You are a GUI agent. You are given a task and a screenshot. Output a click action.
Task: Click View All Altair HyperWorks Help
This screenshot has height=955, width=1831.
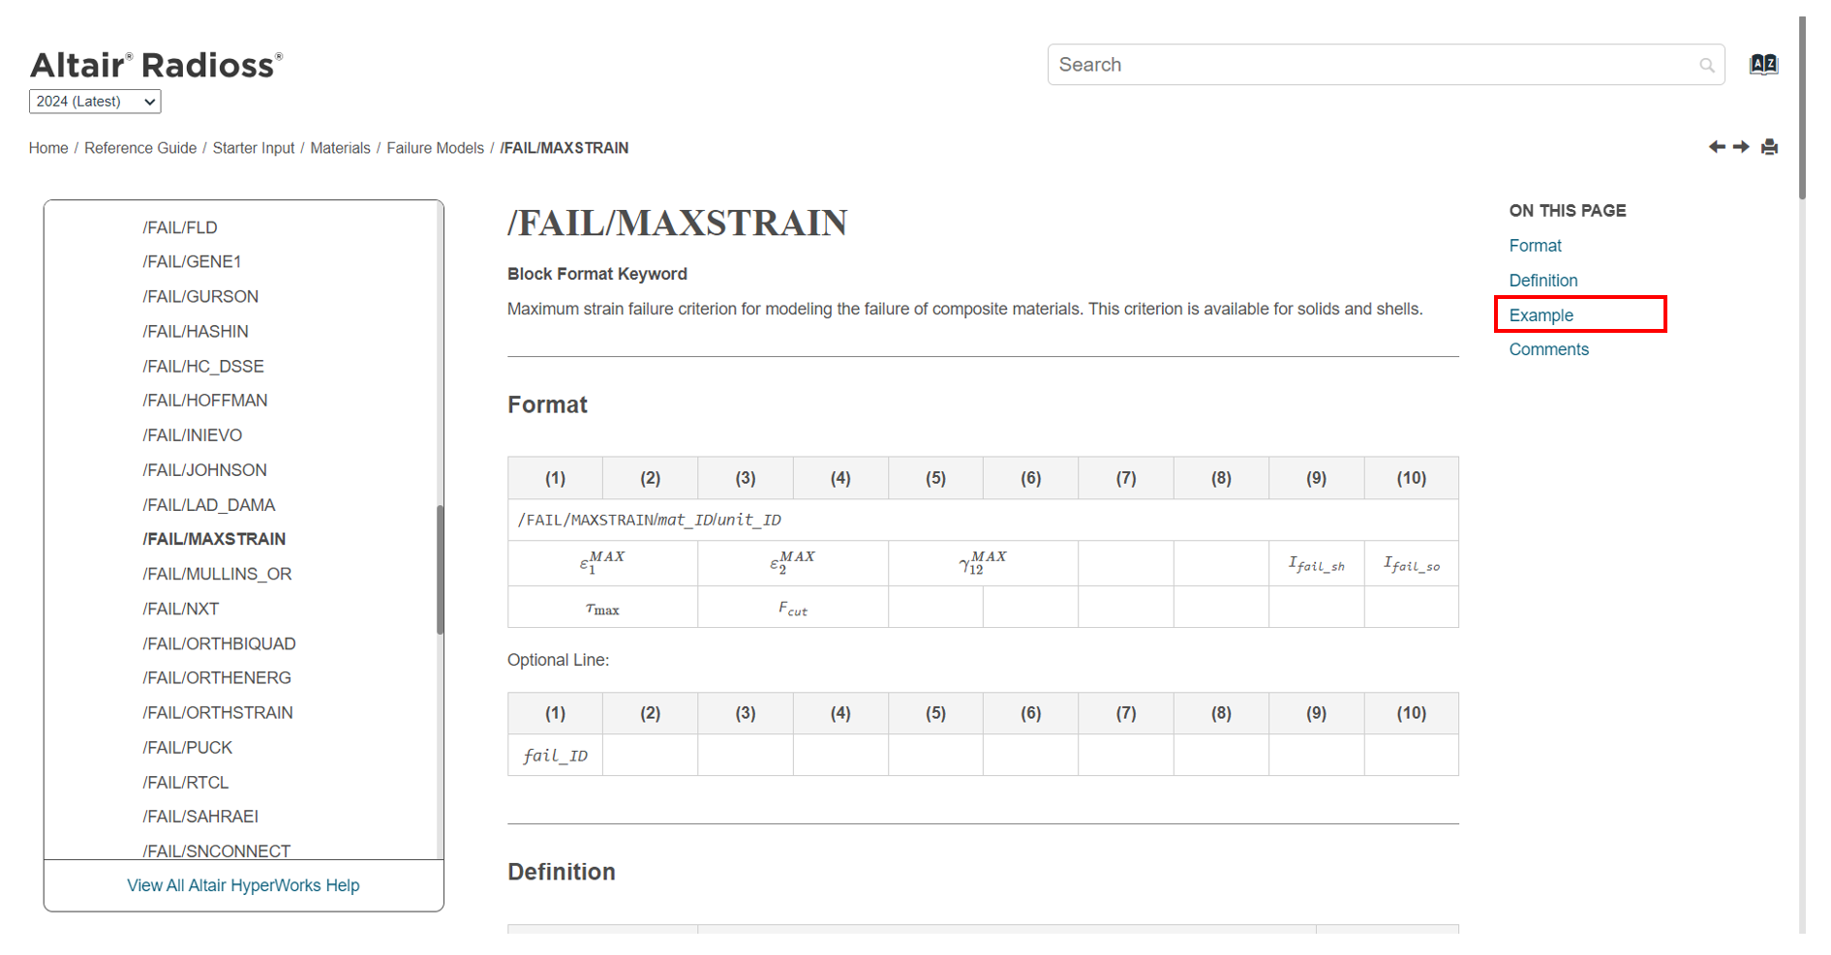(243, 885)
